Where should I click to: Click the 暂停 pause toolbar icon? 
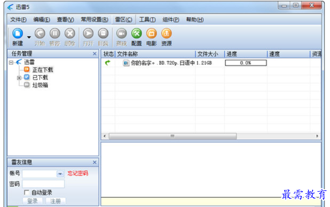tap(55, 34)
